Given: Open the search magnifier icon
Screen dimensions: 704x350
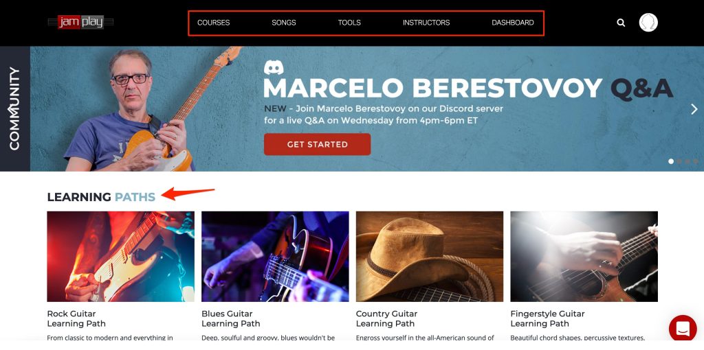Looking at the screenshot, I should 621,23.
